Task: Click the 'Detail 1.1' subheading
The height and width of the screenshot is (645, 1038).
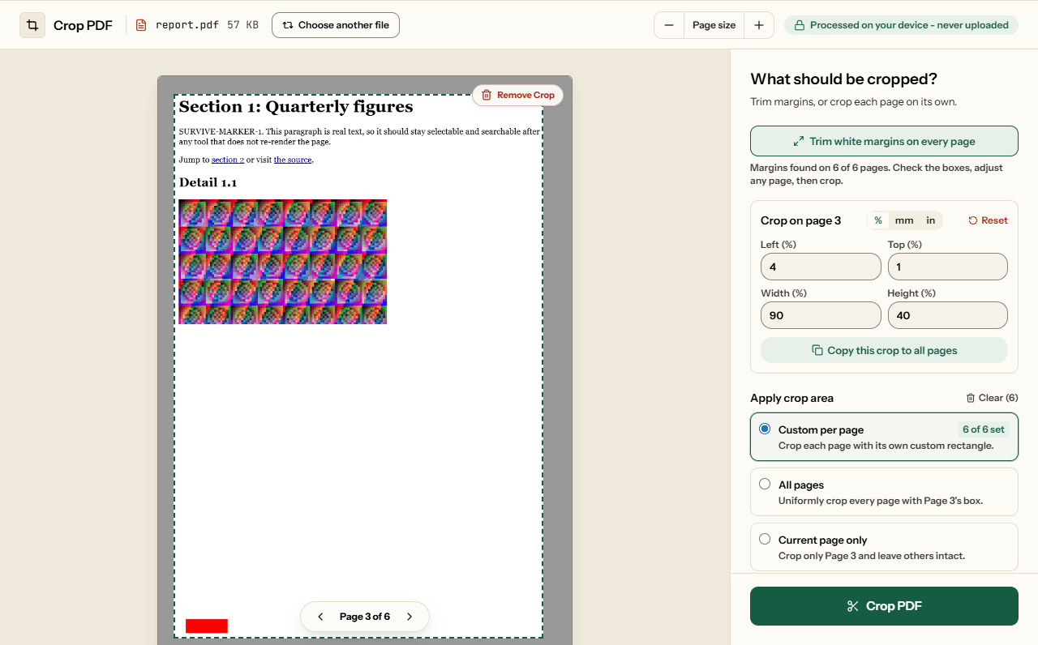Action: point(208,182)
